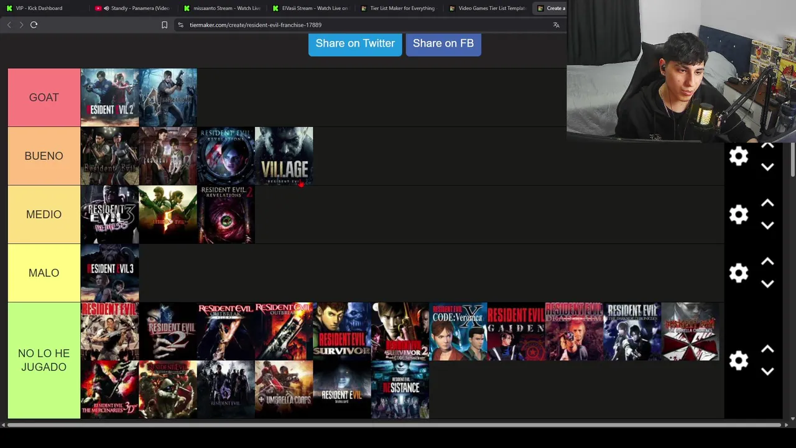Viewport: 796px width, 448px height.
Task: Select Resident Evil 3 Nemesis cover in MEDIO
Action: [109, 215]
